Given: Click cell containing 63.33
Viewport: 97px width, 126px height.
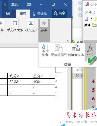Looking at the screenshot, I should 20,82.
